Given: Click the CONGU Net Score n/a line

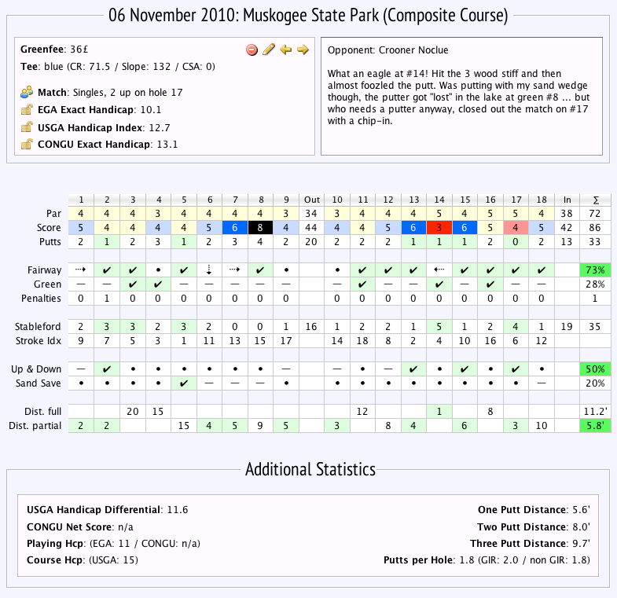Looking at the screenshot, I should point(80,526).
